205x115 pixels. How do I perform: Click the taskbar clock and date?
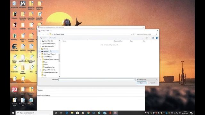click(185, 113)
